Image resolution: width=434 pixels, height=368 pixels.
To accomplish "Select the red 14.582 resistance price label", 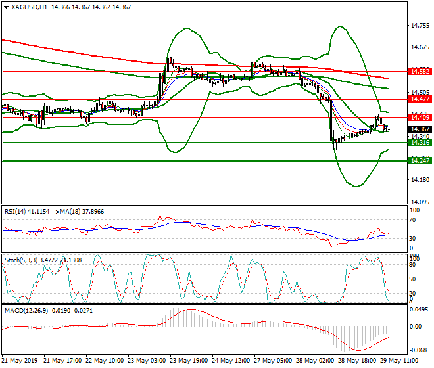I will 420,72.
